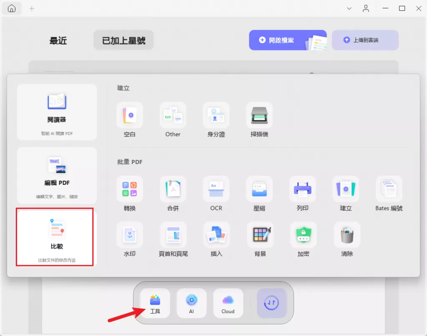Open the Cloud dock button
This screenshot has height=336, width=427.
(228, 303)
